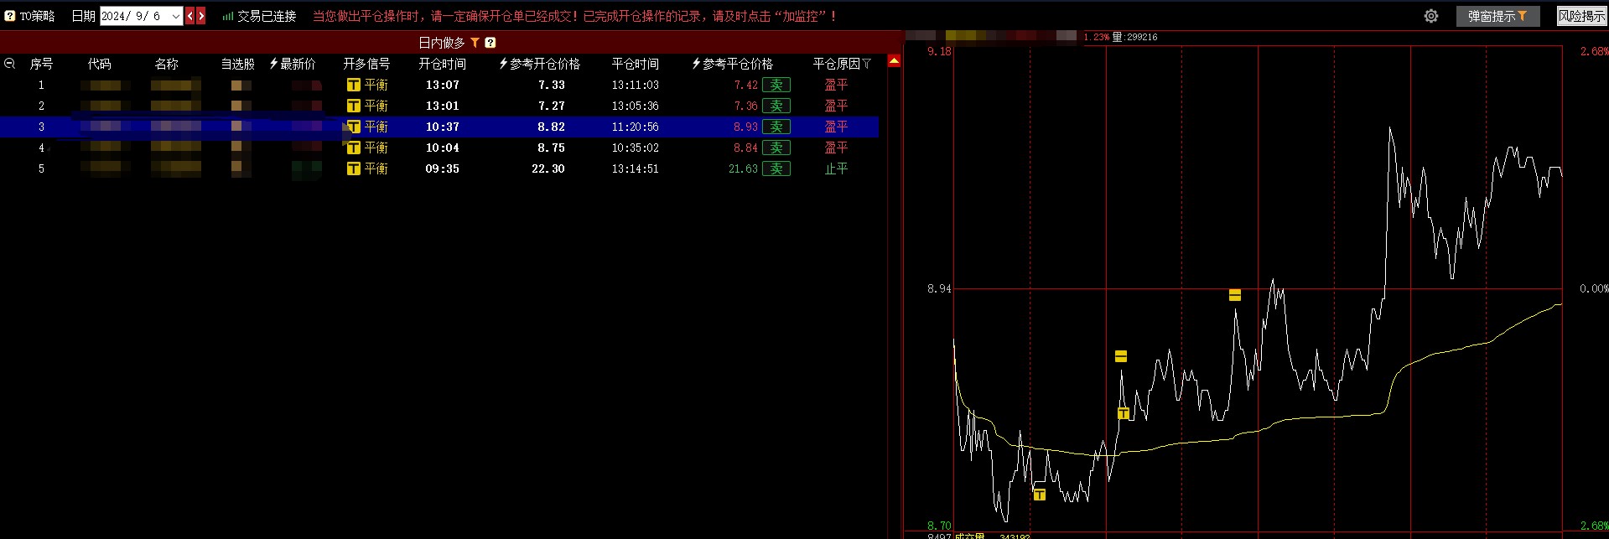Click the yellow T signal icon in row 1
The image size is (1609, 539).
353,85
